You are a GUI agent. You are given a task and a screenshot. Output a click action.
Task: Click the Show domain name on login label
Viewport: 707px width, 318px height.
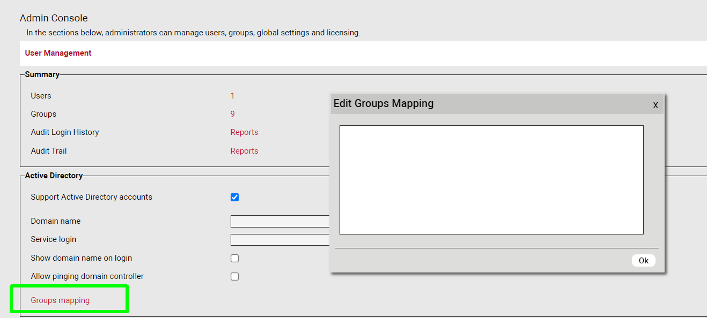click(x=81, y=258)
